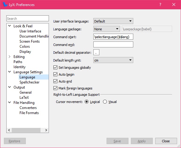
Task: Click the Default decimal separator field
Action: tap(96, 52)
